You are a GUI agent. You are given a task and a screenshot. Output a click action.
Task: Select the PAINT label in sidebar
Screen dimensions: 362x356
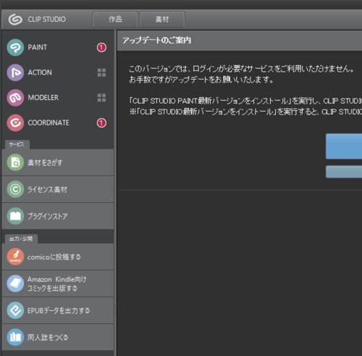coord(38,47)
